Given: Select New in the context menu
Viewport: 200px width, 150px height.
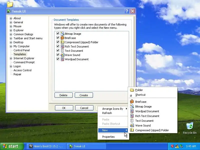Looking at the screenshot, I should pyautogui.click(x=113, y=130).
